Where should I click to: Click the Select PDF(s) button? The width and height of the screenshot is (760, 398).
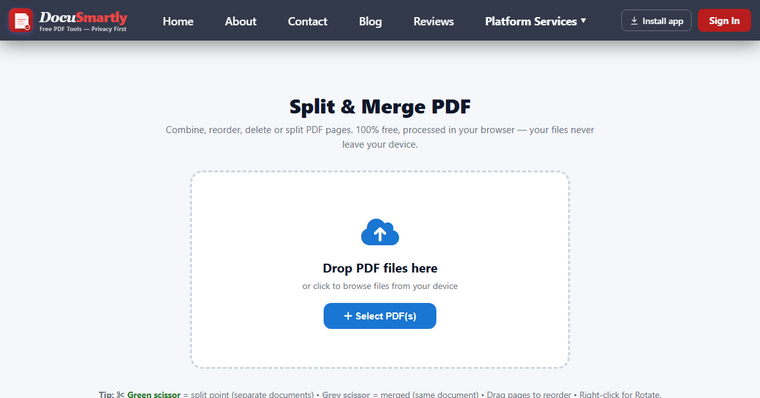point(380,316)
